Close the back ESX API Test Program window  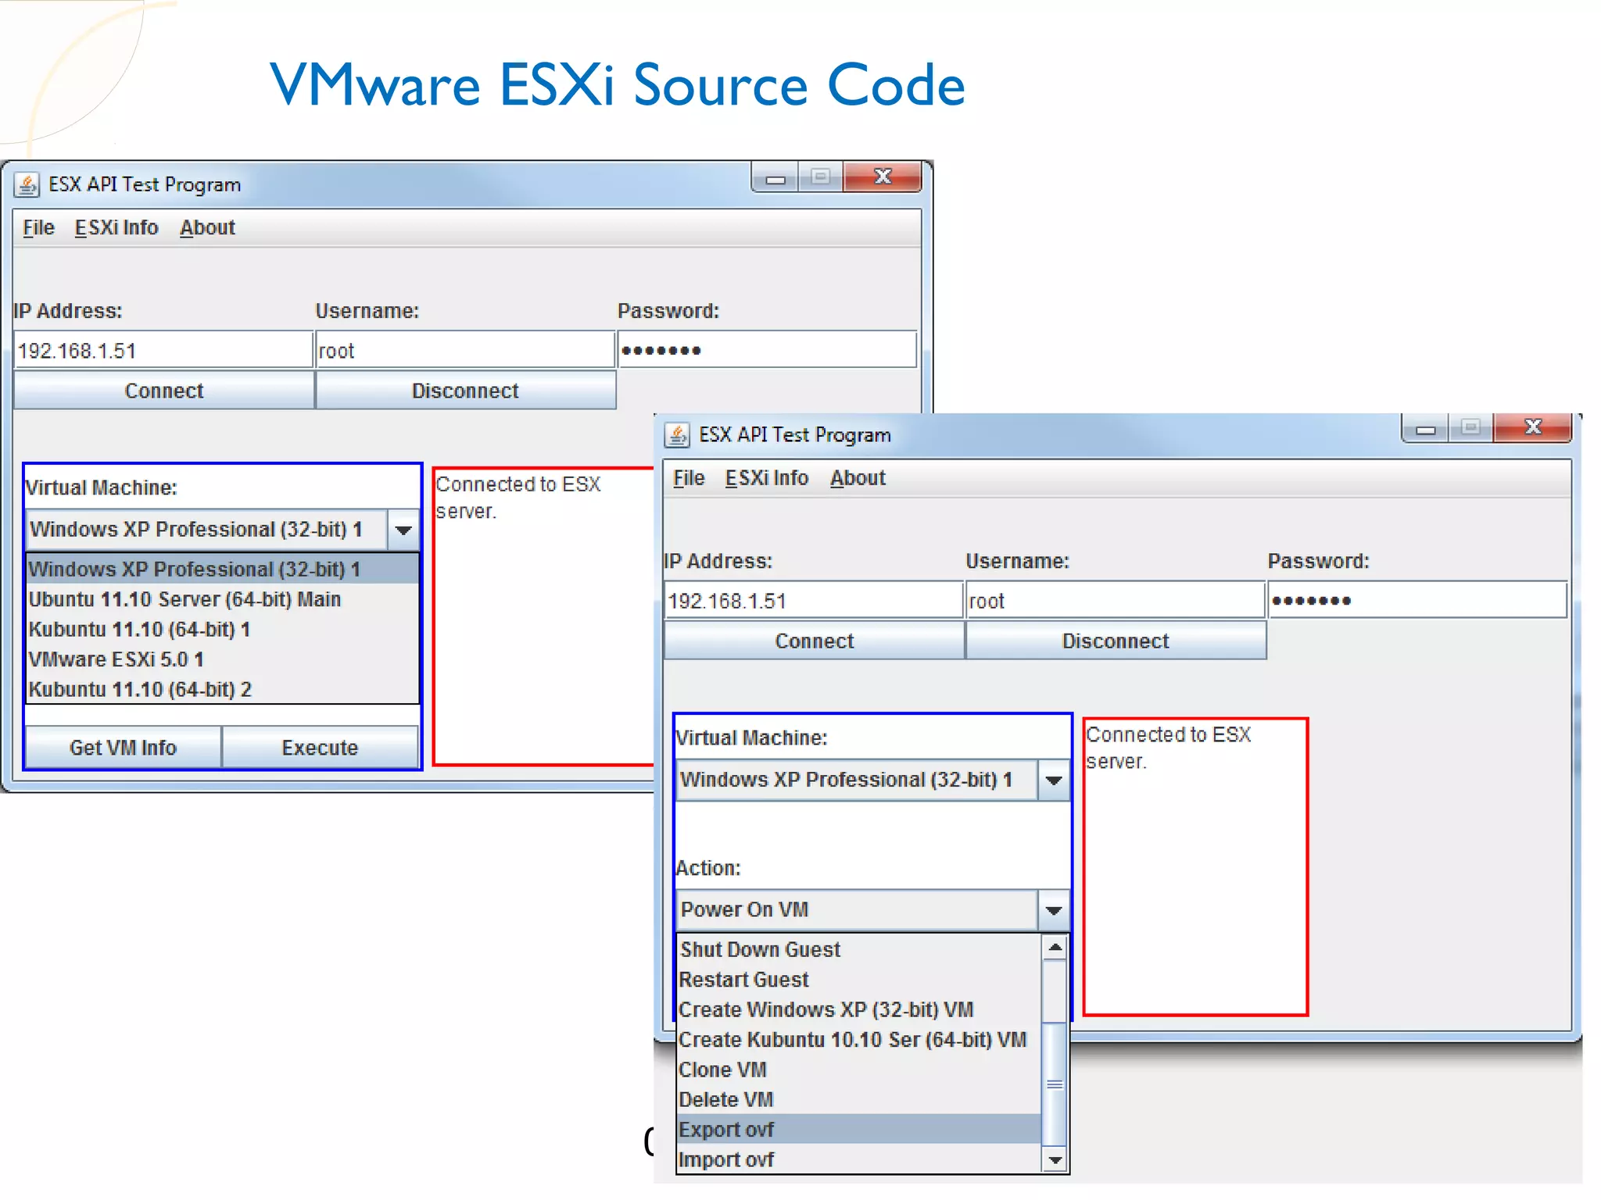883,177
